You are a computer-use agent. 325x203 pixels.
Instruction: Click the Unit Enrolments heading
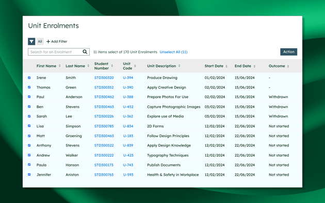click(x=54, y=26)
